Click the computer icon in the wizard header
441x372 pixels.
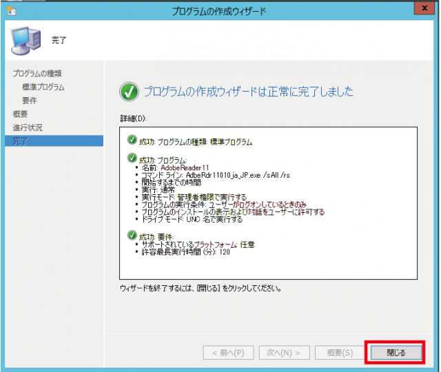[x=25, y=40]
